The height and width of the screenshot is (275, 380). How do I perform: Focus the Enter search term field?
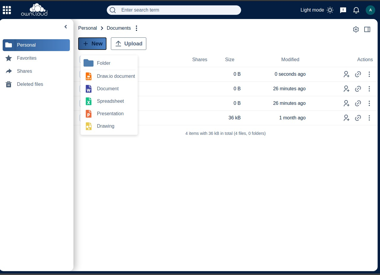[174, 10]
